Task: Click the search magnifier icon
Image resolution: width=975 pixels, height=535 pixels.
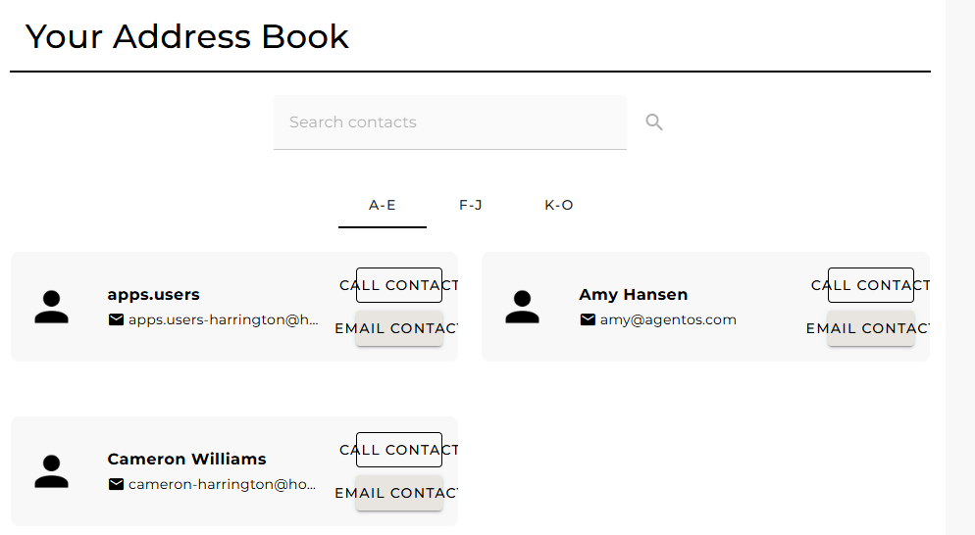Action: click(654, 122)
